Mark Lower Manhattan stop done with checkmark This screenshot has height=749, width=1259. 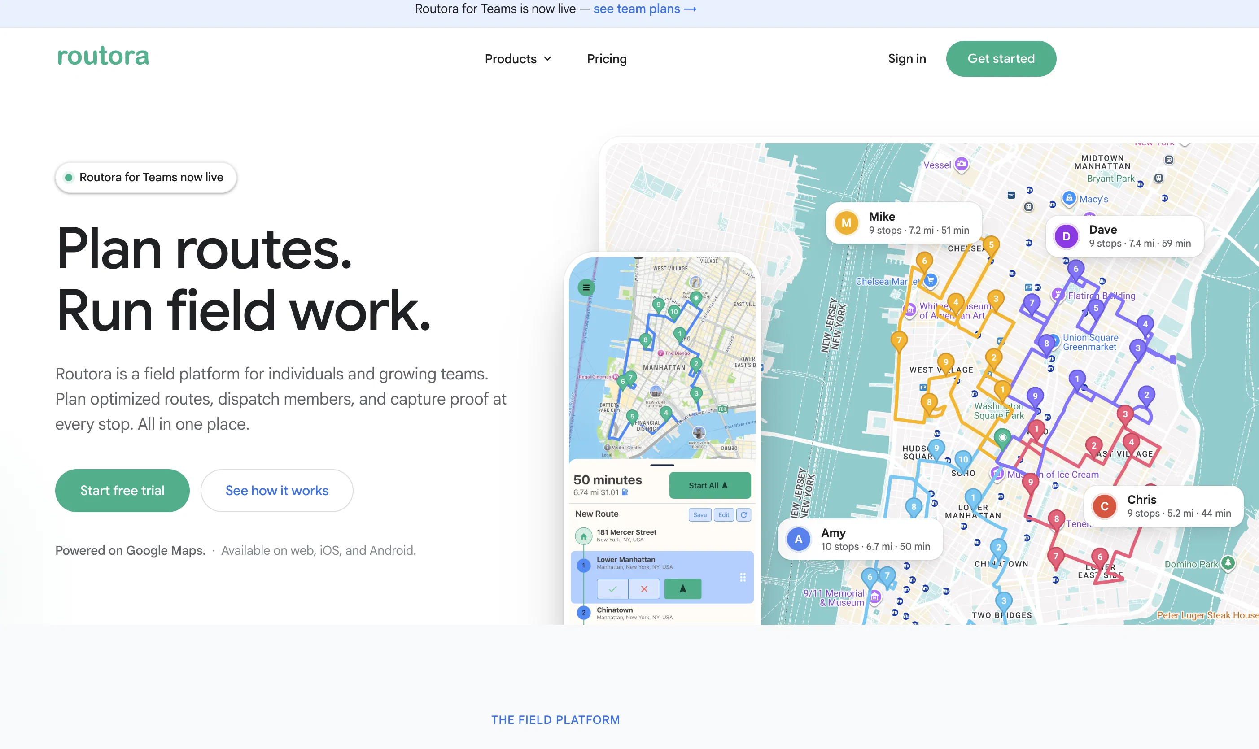[612, 588]
